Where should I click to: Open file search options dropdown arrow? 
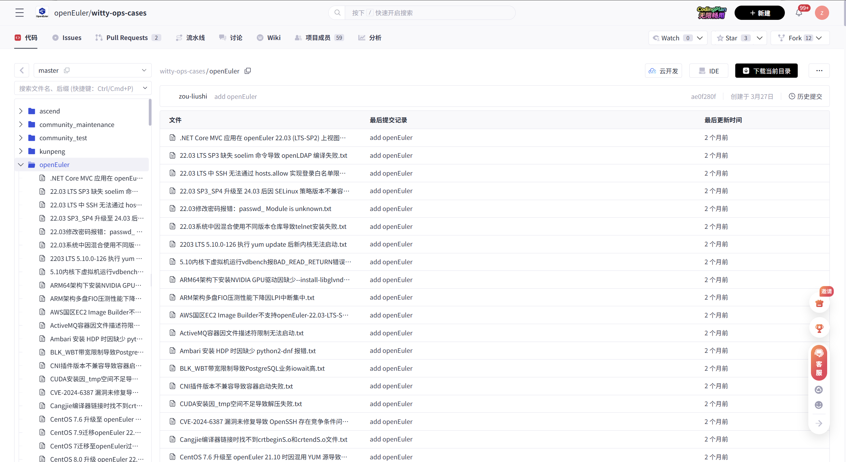(145, 88)
